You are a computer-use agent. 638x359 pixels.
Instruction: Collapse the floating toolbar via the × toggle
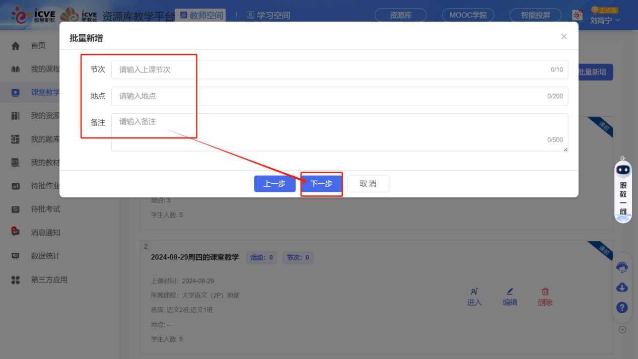click(622, 329)
